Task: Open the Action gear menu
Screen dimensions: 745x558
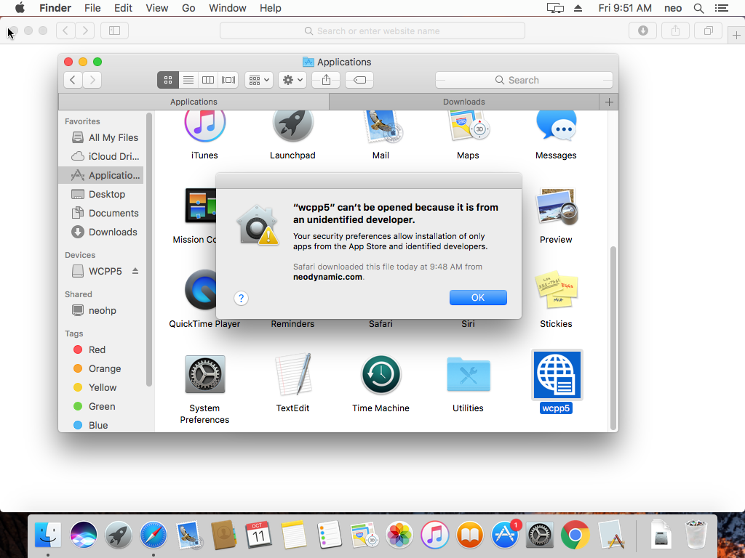Action: click(x=292, y=80)
